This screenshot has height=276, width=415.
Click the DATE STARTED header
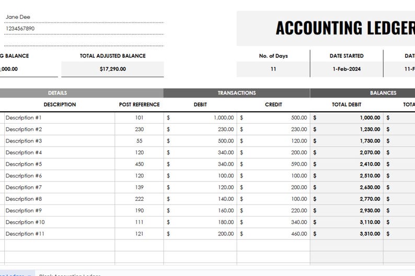347,56
